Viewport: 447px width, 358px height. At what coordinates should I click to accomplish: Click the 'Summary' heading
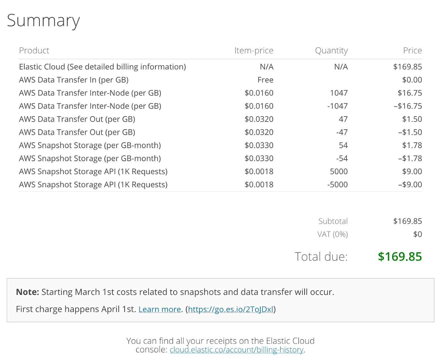pyautogui.click(x=43, y=21)
